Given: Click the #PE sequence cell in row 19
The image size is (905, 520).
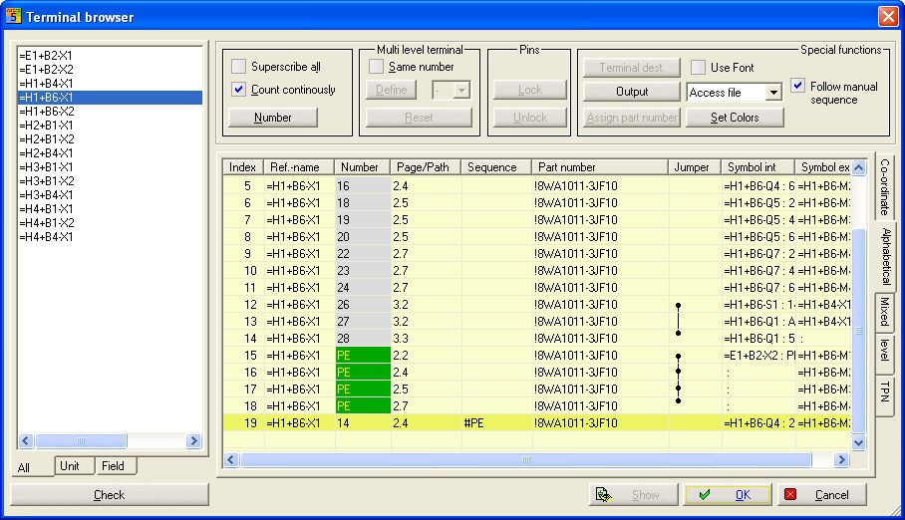Looking at the screenshot, I should click(496, 423).
